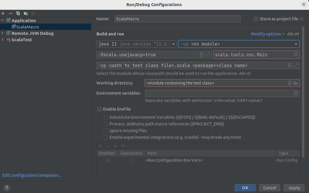Open help with the question mark button
Image resolution: width=309 pixels, height=193 pixels.
pyautogui.click(x=7, y=188)
